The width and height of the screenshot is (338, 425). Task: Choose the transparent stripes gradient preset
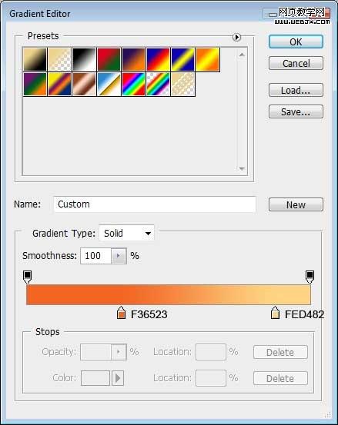coord(182,84)
